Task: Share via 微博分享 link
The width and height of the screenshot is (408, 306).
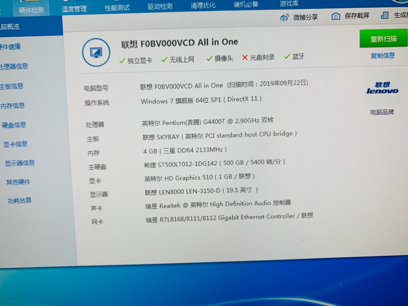Action: pyautogui.click(x=306, y=17)
